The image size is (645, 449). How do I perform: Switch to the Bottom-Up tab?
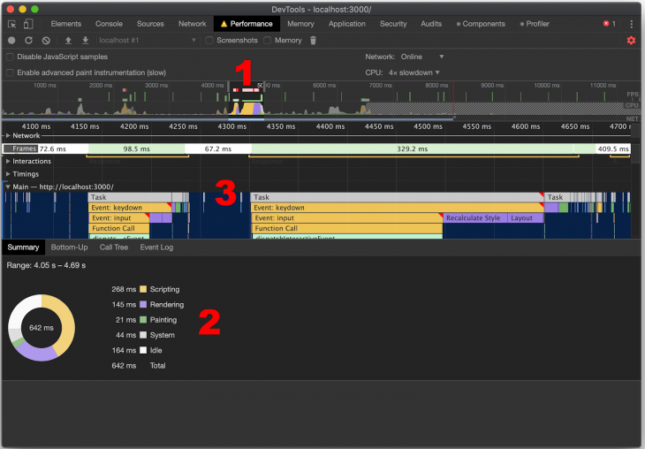click(x=68, y=247)
